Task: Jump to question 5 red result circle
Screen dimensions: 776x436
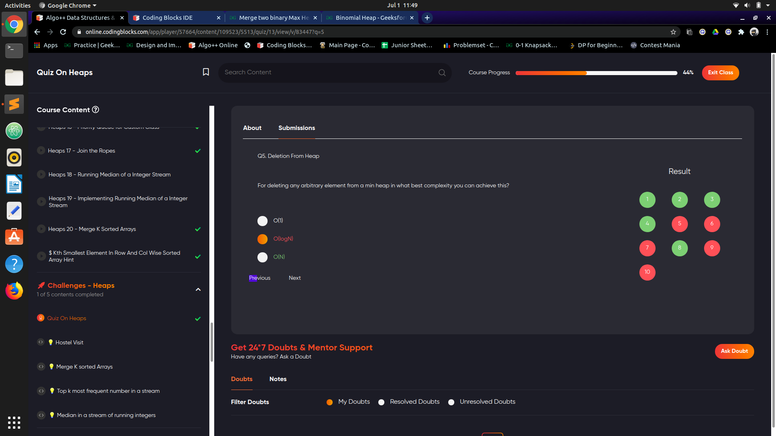Action: tap(679, 224)
